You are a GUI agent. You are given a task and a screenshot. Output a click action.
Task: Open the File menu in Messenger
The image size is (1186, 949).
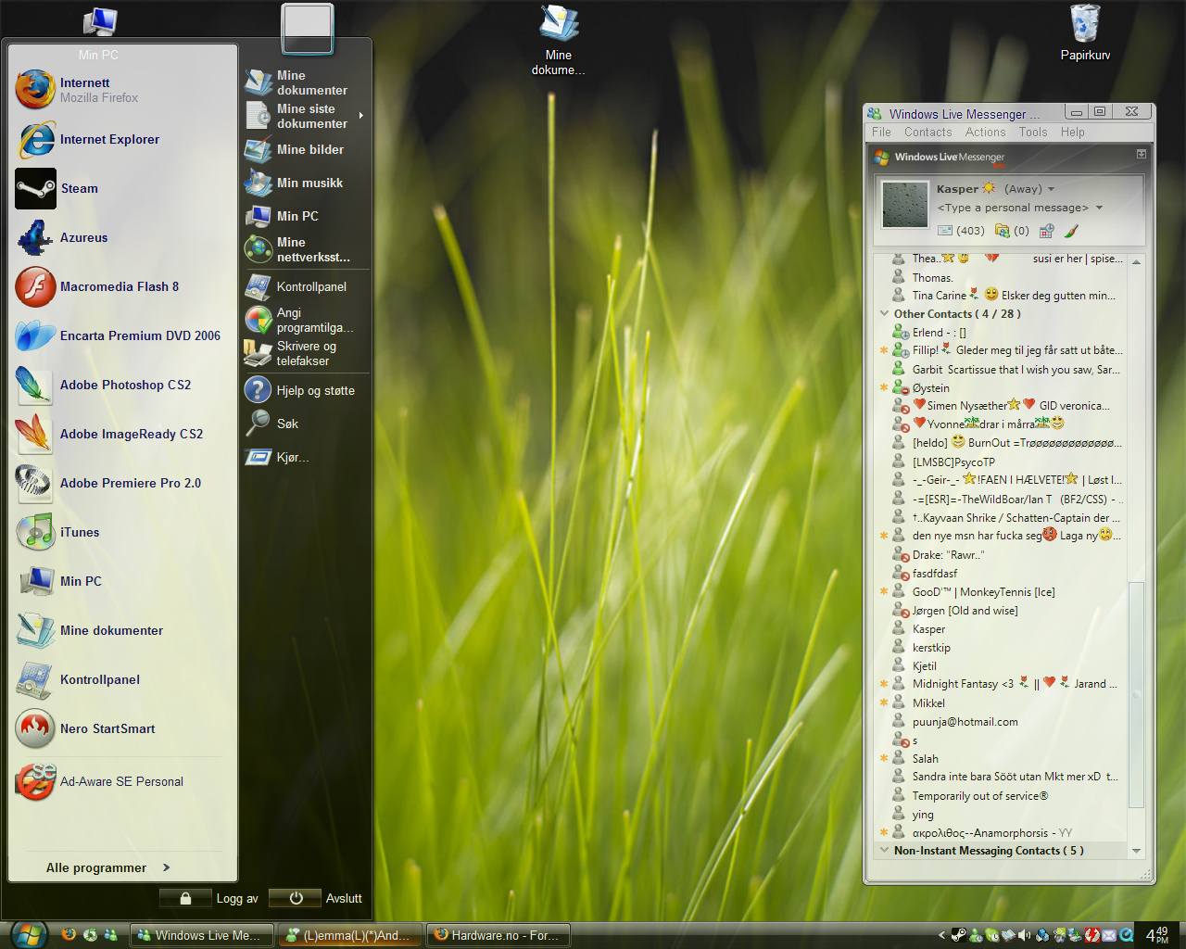tap(881, 132)
